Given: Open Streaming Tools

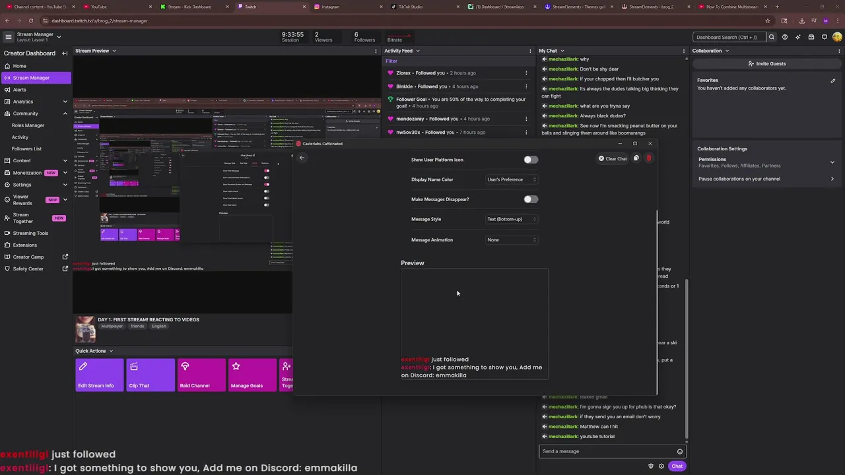Looking at the screenshot, I should (36, 233).
